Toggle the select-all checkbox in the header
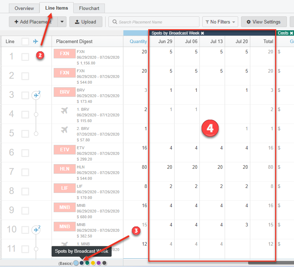This screenshot has height=267, width=294. point(25,42)
